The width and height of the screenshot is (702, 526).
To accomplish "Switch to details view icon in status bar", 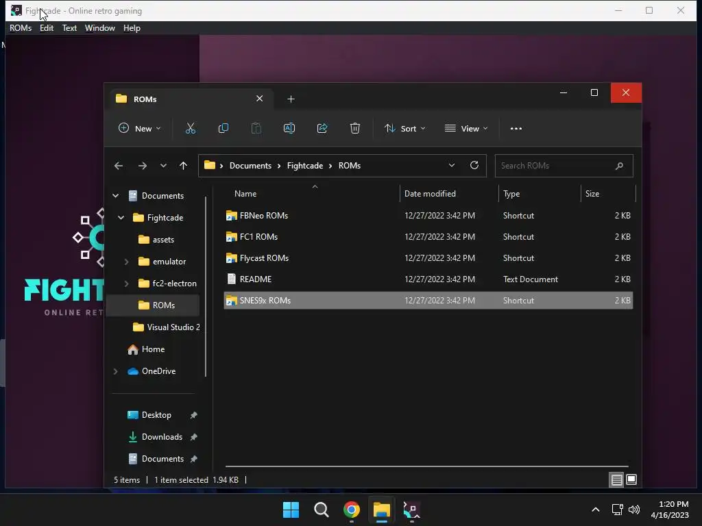I will pos(616,480).
